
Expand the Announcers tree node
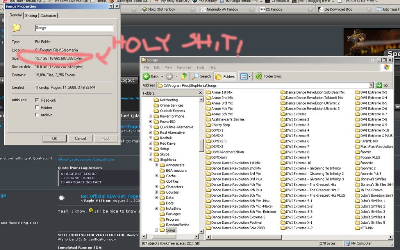156,165
